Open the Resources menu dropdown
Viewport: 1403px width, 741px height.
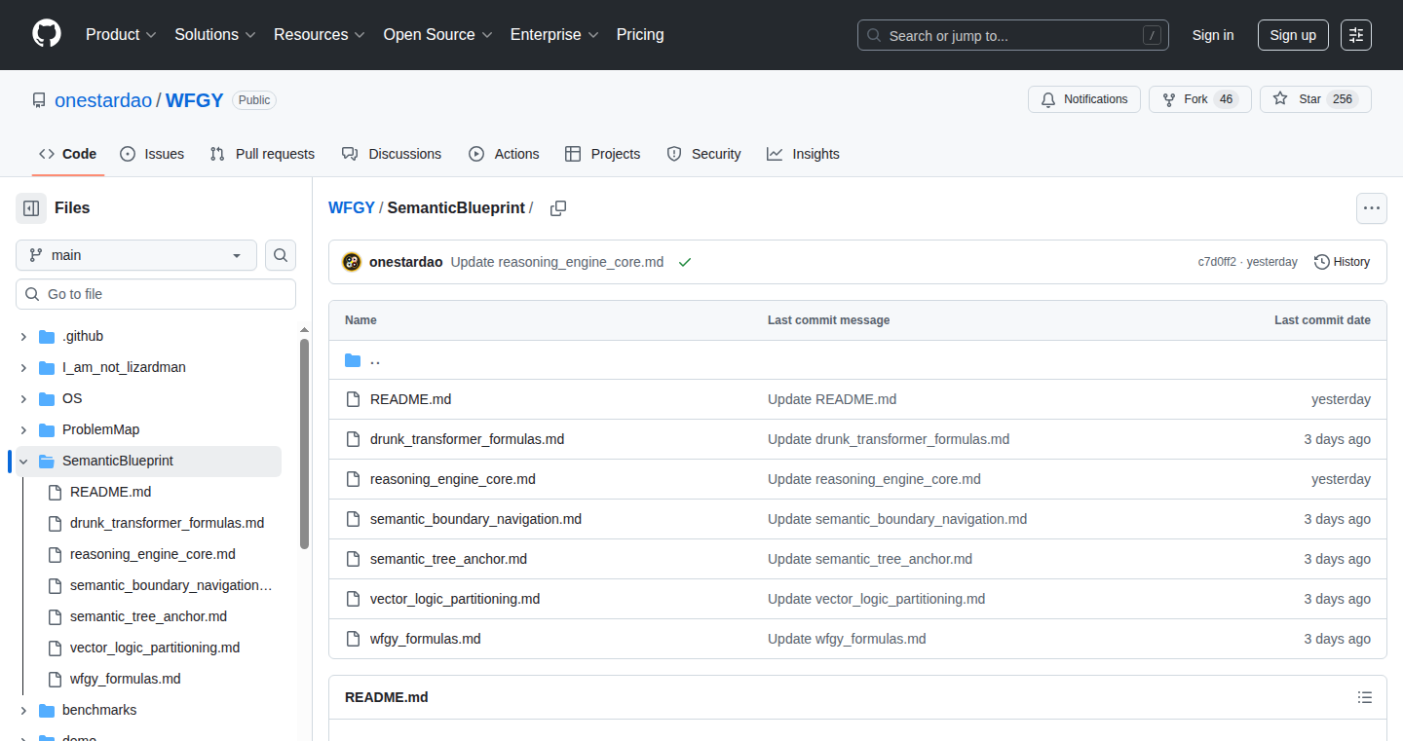pyautogui.click(x=320, y=35)
